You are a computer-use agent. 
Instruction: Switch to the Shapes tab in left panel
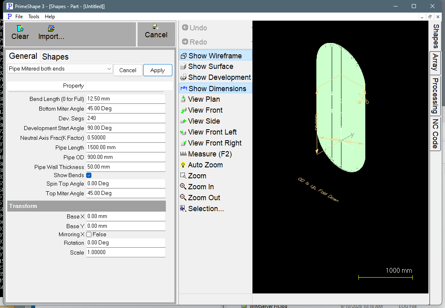pyautogui.click(x=55, y=57)
